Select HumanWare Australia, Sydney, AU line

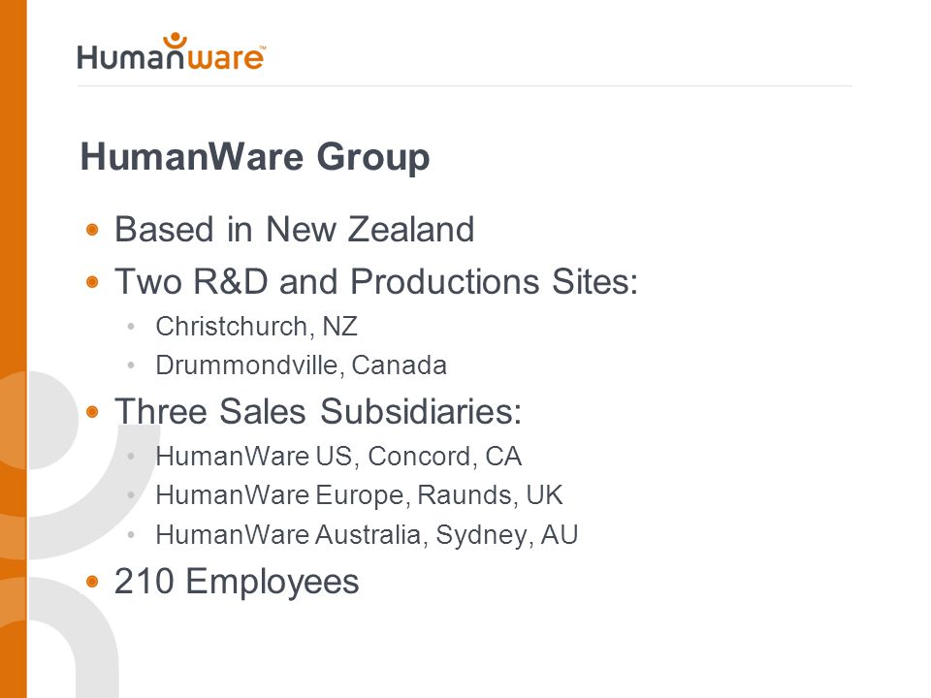[x=367, y=535]
